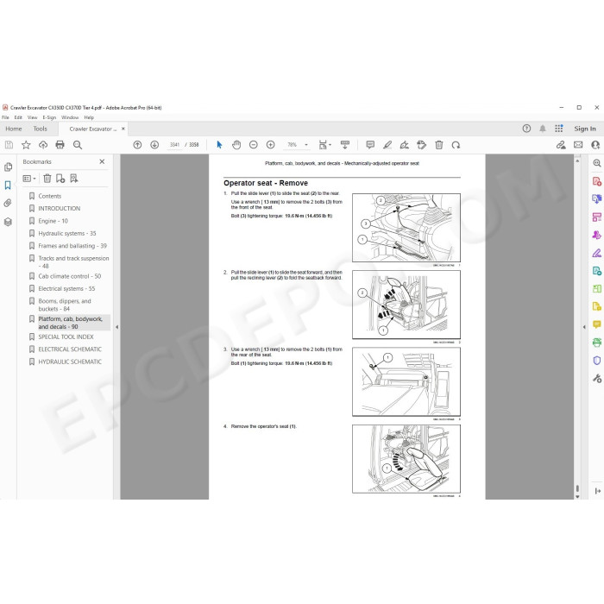The height and width of the screenshot is (604, 604).
Task: Click the page number field
Action: pos(174,145)
